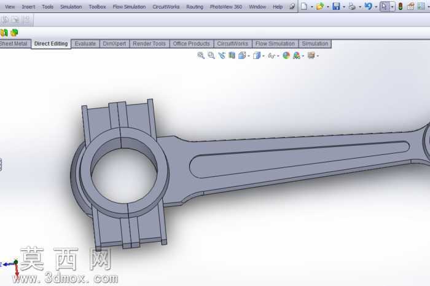The image size is (430, 286).
Task: Click the pushpin icon beside Help
Action: [292, 6]
